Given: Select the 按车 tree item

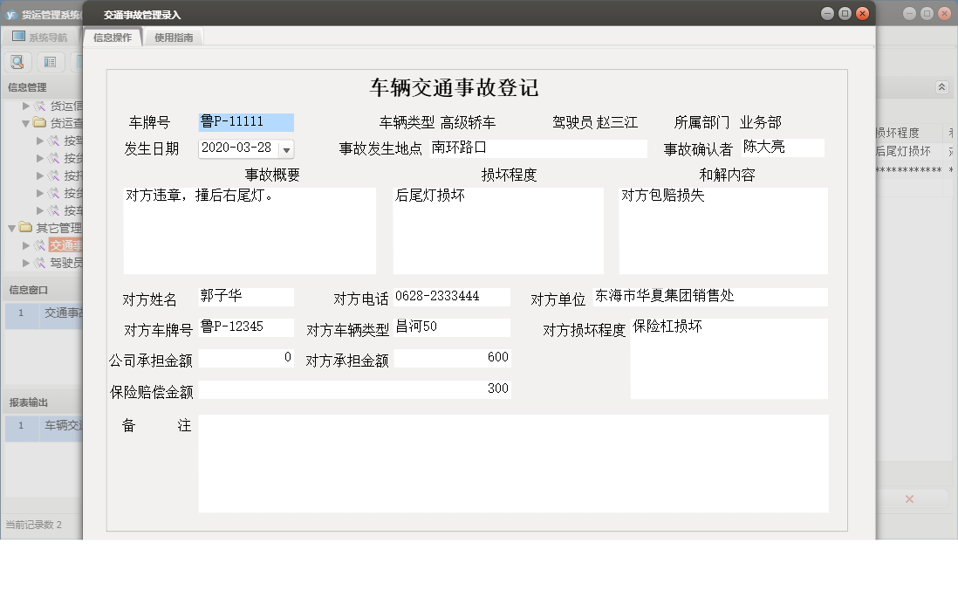Looking at the screenshot, I should [x=72, y=210].
